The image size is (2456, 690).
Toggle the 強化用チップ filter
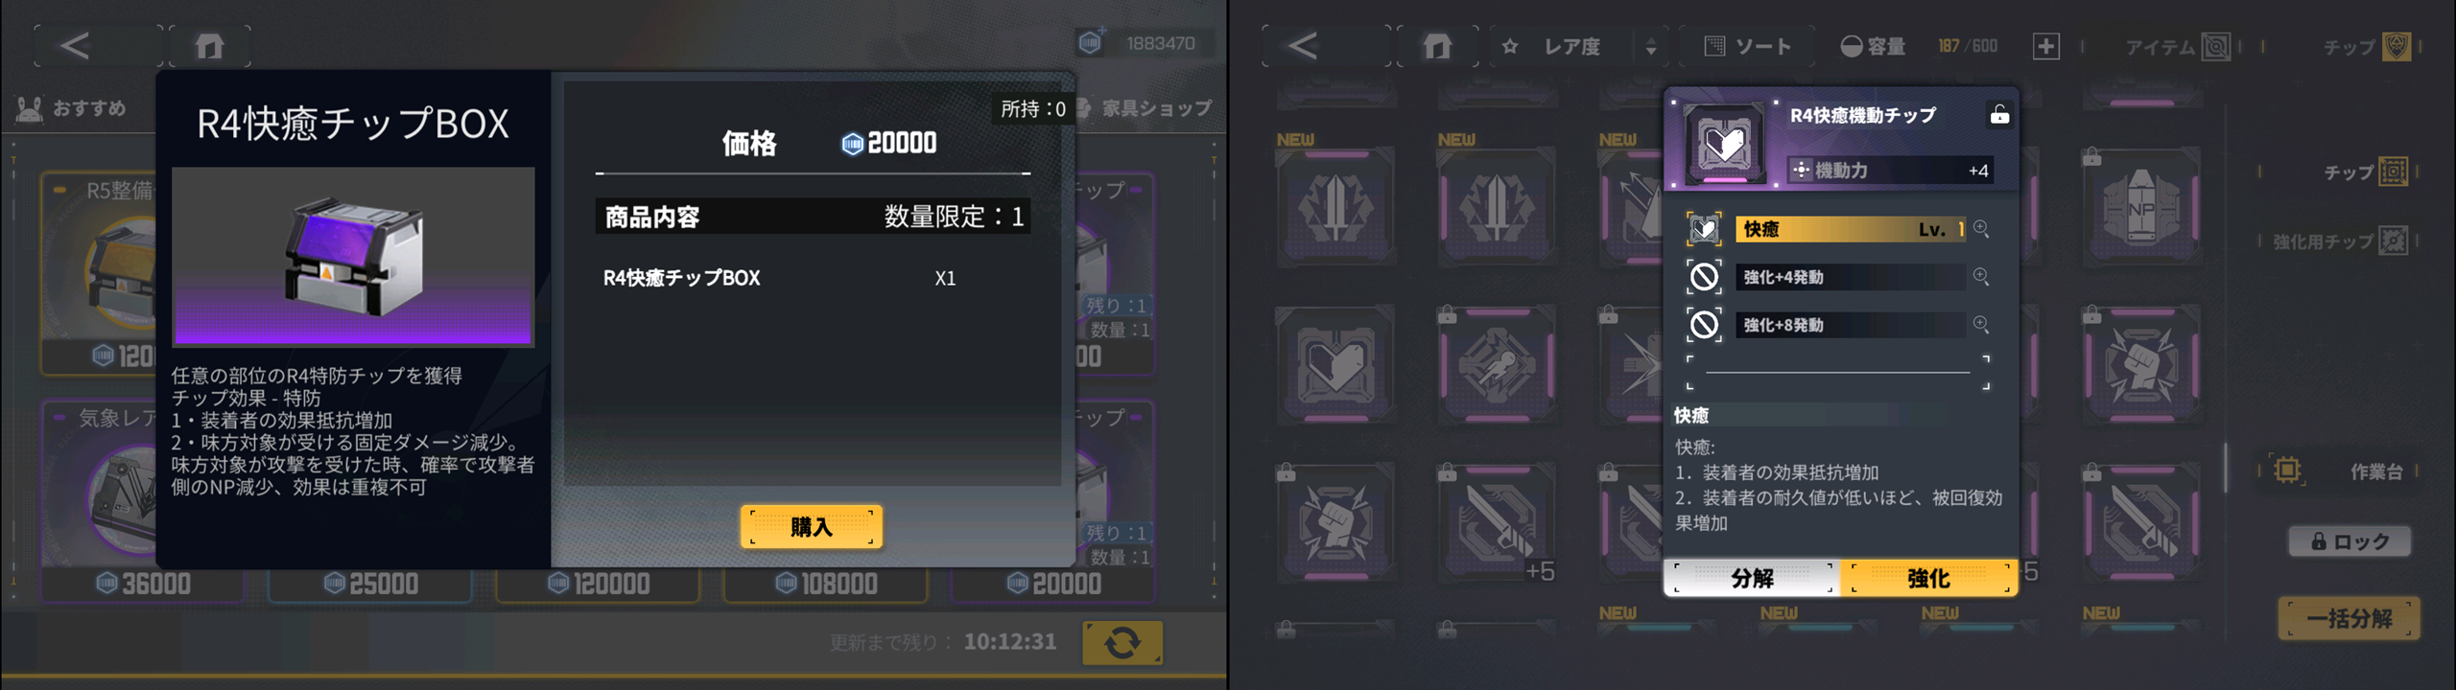tap(2341, 241)
